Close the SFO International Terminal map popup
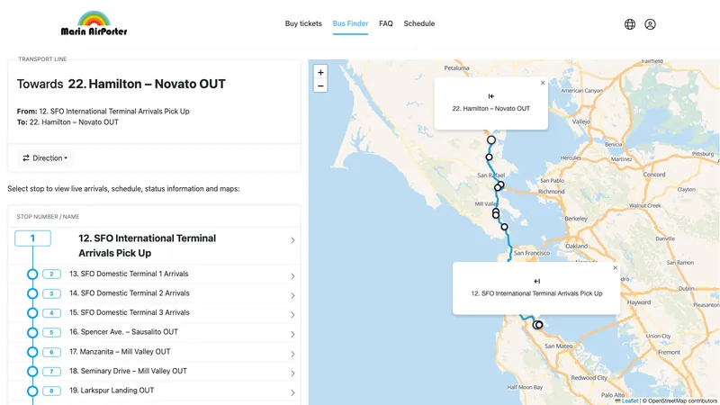 point(616,267)
